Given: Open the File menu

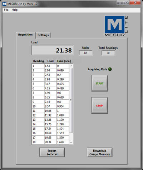Looking at the screenshot, I should 6,10.
